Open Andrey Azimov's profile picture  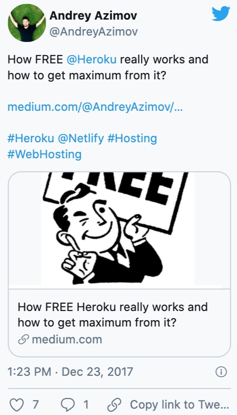coord(27,23)
